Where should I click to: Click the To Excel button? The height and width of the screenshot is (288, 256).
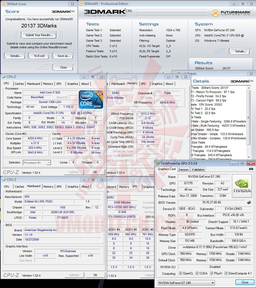coord(39,56)
